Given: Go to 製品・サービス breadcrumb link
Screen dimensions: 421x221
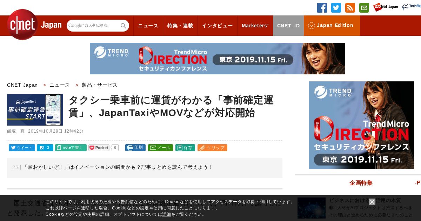Looking at the screenshot, I should click(100, 85).
